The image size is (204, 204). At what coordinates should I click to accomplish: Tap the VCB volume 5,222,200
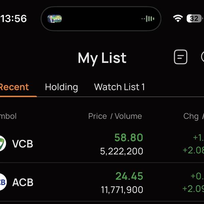click(x=121, y=151)
